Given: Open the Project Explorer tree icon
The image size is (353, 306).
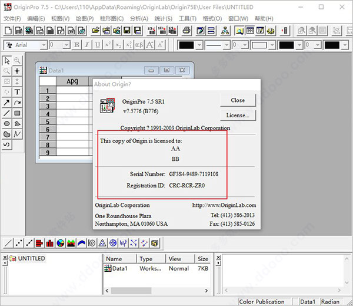Looking at the screenshot, I should click(225, 31).
